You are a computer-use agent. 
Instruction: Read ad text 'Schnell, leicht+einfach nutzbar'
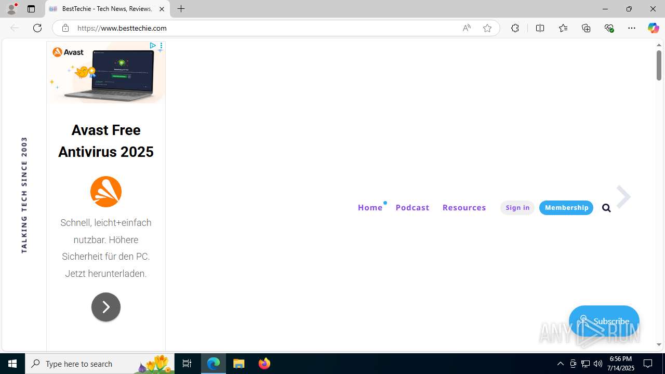pyautogui.click(x=106, y=231)
